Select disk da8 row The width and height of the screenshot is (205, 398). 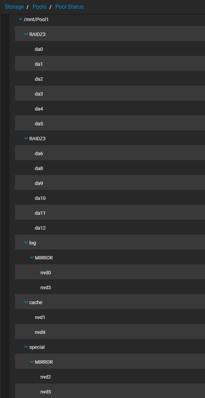pos(110,168)
